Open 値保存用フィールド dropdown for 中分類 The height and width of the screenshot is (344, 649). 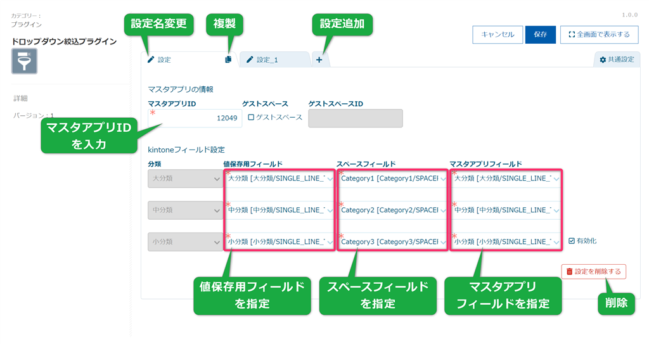(280, 210)
